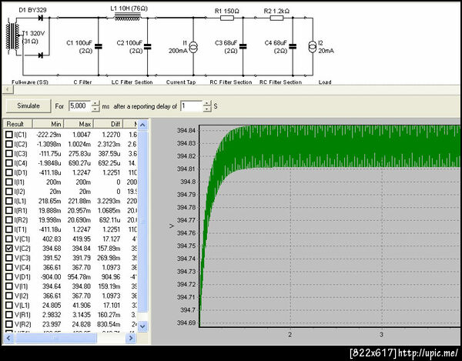Click V(D1) Min value -904.00
This screenshot has width=462, height=361.
[50, 277]
